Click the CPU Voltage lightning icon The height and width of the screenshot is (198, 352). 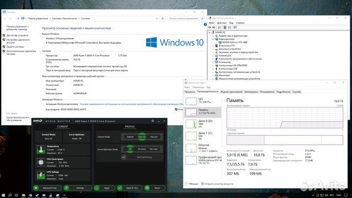[40, 175]
